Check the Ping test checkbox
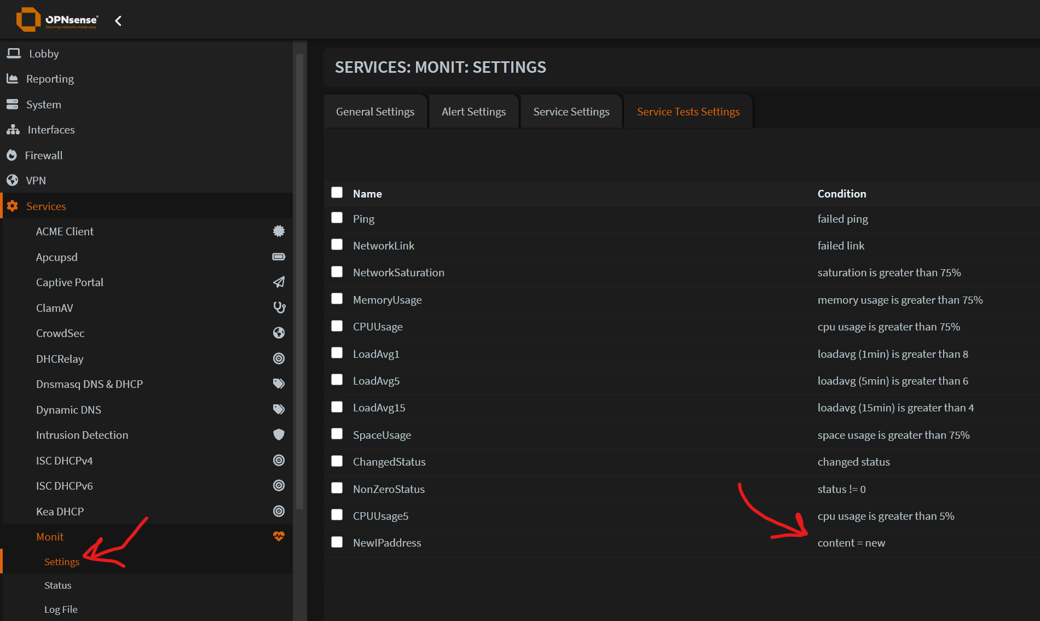The image size is (1040, 621). pos(337,217)
